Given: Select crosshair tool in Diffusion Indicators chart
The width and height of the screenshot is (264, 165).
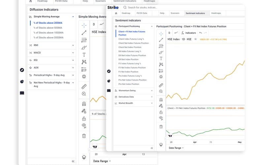Looking at the screenshot, I should click(84, 25).
